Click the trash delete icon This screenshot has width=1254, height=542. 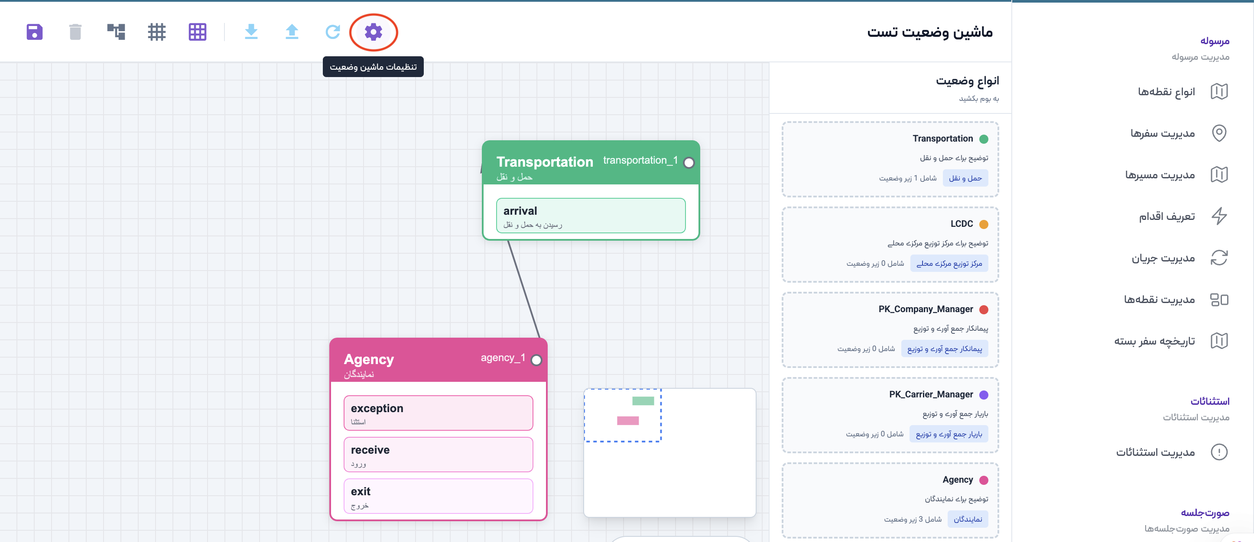point(75,32)
